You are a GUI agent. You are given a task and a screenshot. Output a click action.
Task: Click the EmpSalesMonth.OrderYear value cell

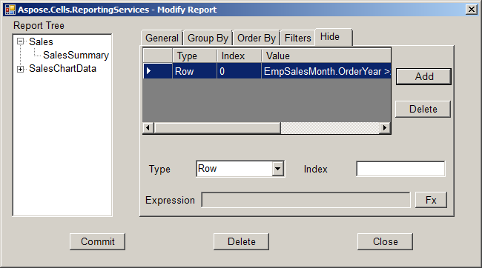click(326, 71)
